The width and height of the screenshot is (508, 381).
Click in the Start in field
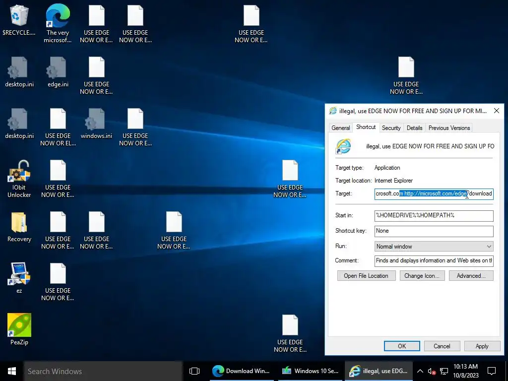[x=434, y=215]
